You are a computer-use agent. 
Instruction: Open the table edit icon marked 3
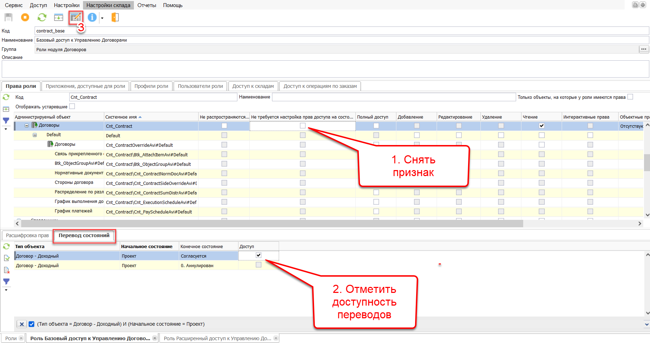tap(76, 17)
